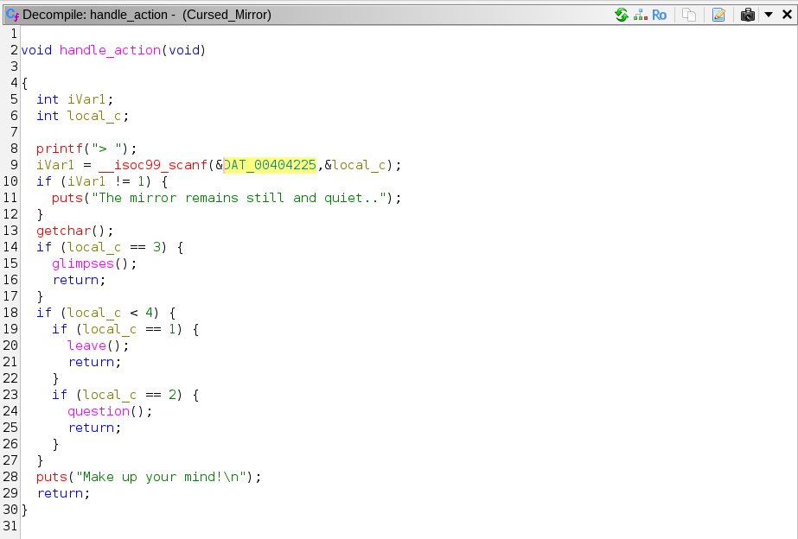
Task: Click the condition local_c == 1
Action: click(x=130, y=329)
